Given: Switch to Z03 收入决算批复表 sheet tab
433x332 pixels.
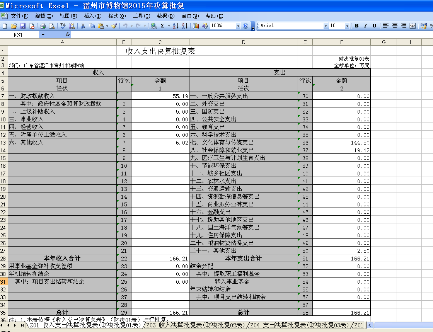Looking at the screenshot, I should [195, 325].
